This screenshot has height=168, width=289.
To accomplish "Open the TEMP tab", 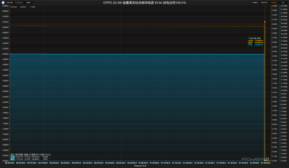I will point(28,3).
